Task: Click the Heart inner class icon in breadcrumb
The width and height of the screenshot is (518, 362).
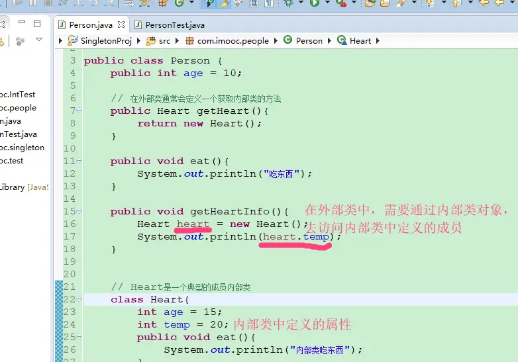Action: [x=342, y=40]
